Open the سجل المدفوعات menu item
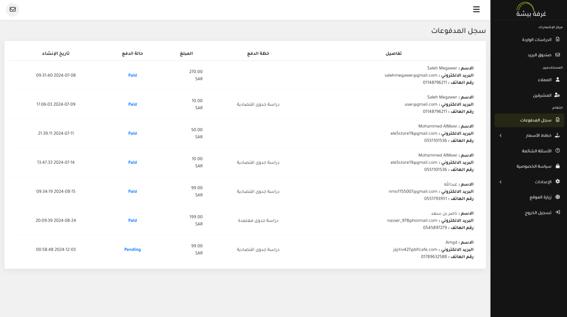567x317 pixels. click(535, 120)
